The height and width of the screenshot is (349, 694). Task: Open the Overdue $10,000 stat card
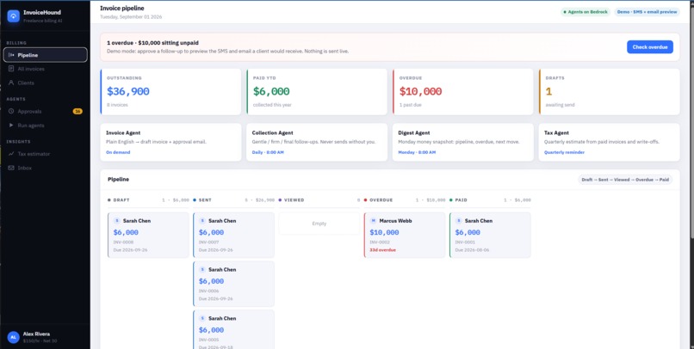click(x=463, y=92)
